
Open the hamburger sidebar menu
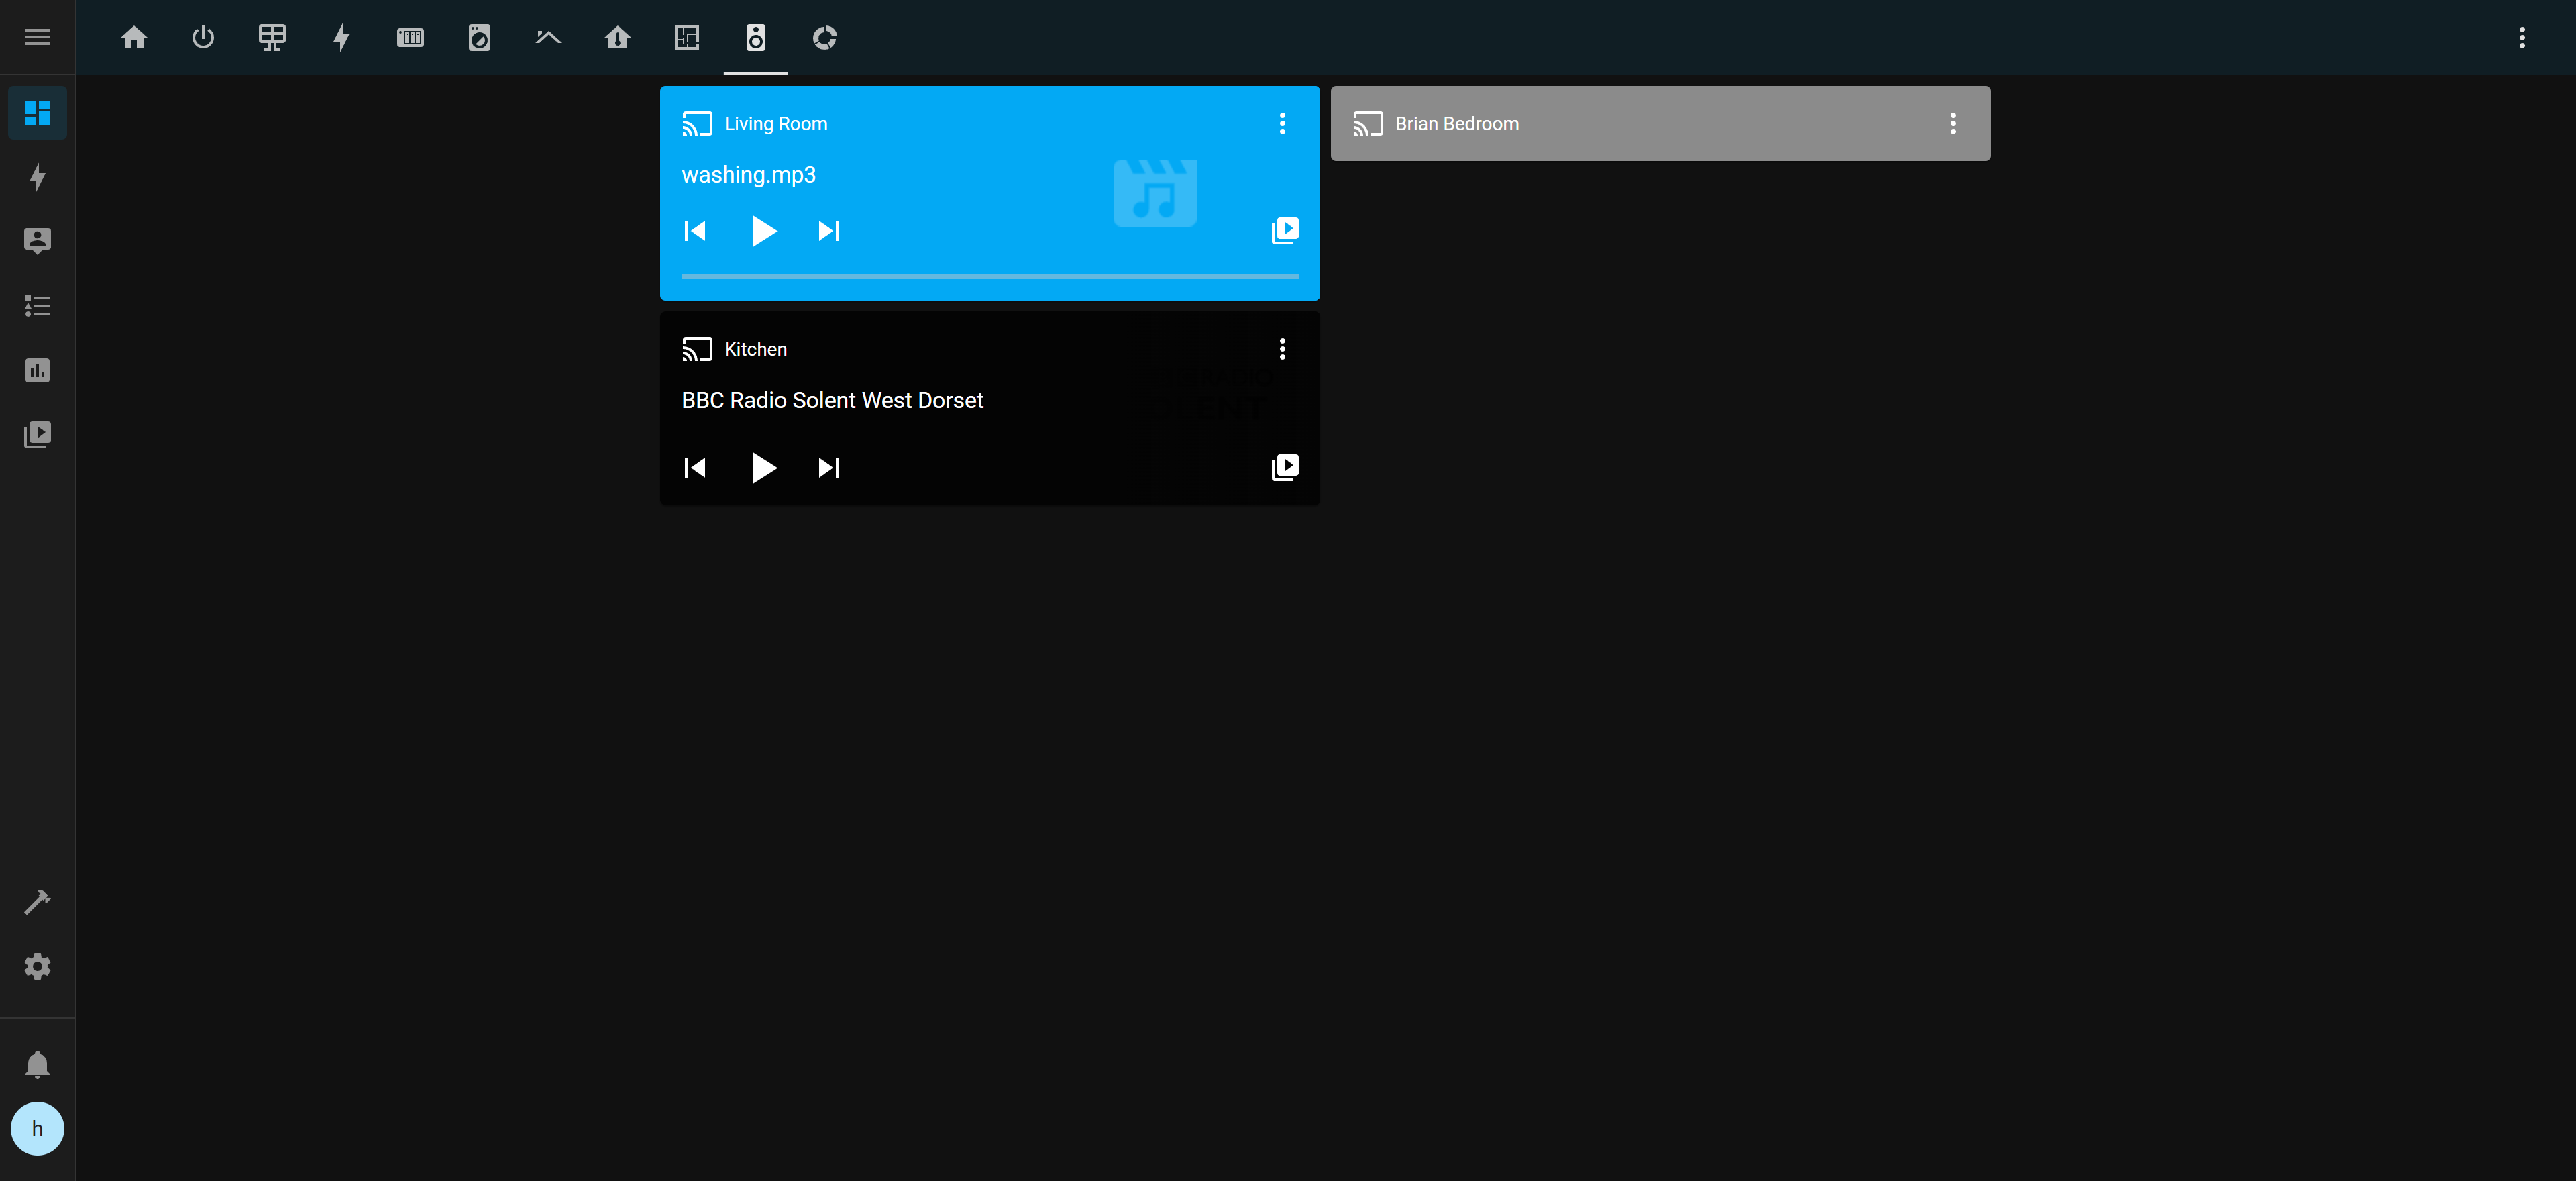click(37, 37)
